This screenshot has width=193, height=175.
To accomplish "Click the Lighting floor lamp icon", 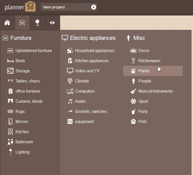I will click(x=11, y=152).
